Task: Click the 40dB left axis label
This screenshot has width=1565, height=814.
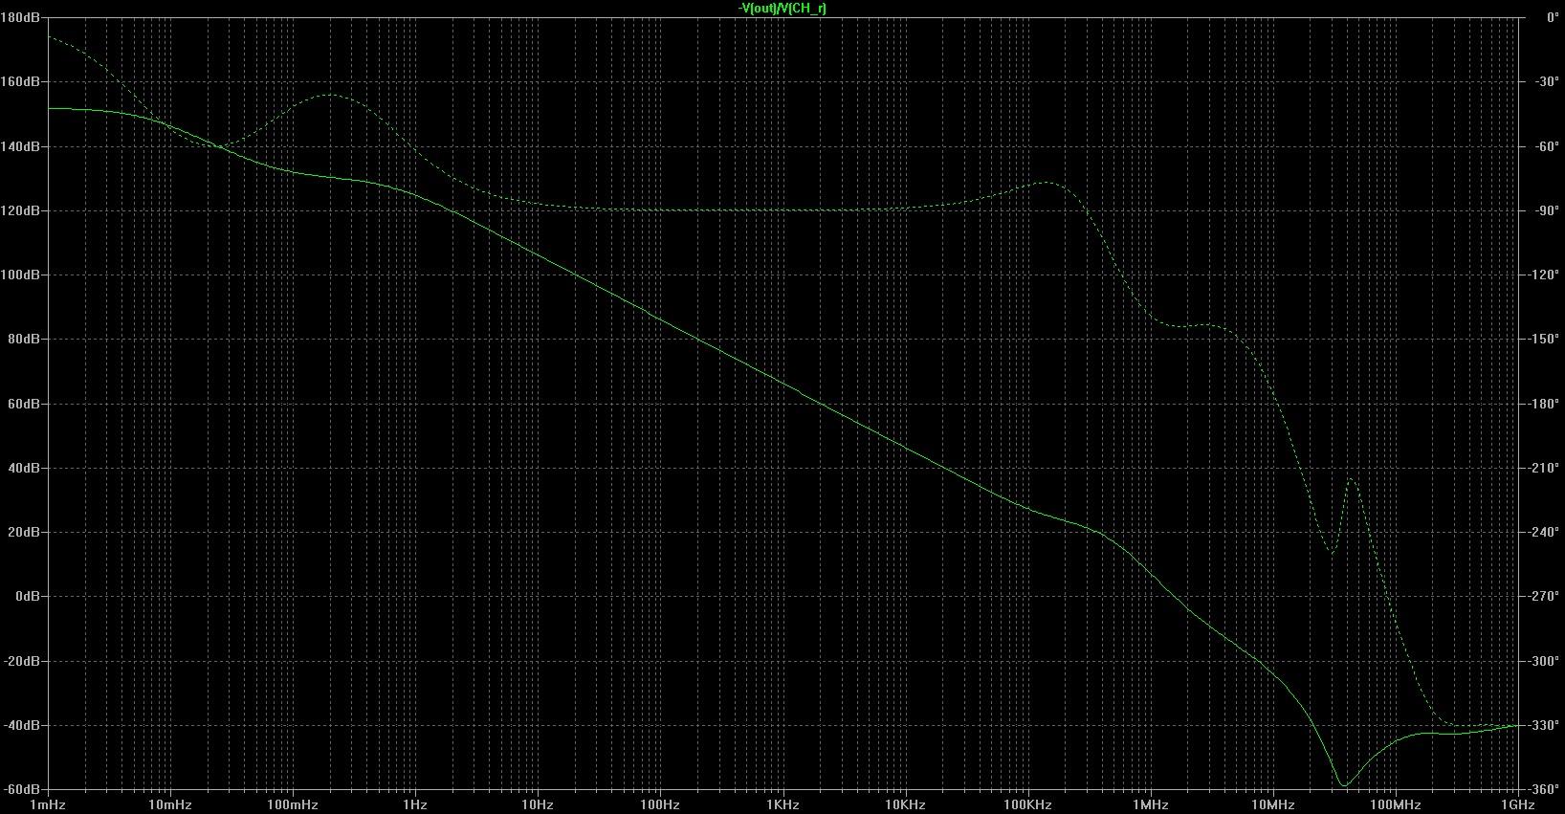Action: click(23, 468)
